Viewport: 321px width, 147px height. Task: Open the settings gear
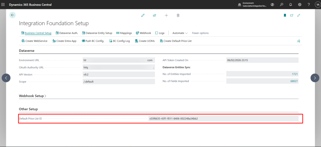pyautogui.click(x=300, y=5)
